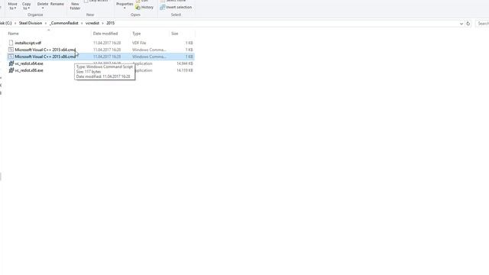
Task: Click the Invert selection icon
Action: click(163, 7)
